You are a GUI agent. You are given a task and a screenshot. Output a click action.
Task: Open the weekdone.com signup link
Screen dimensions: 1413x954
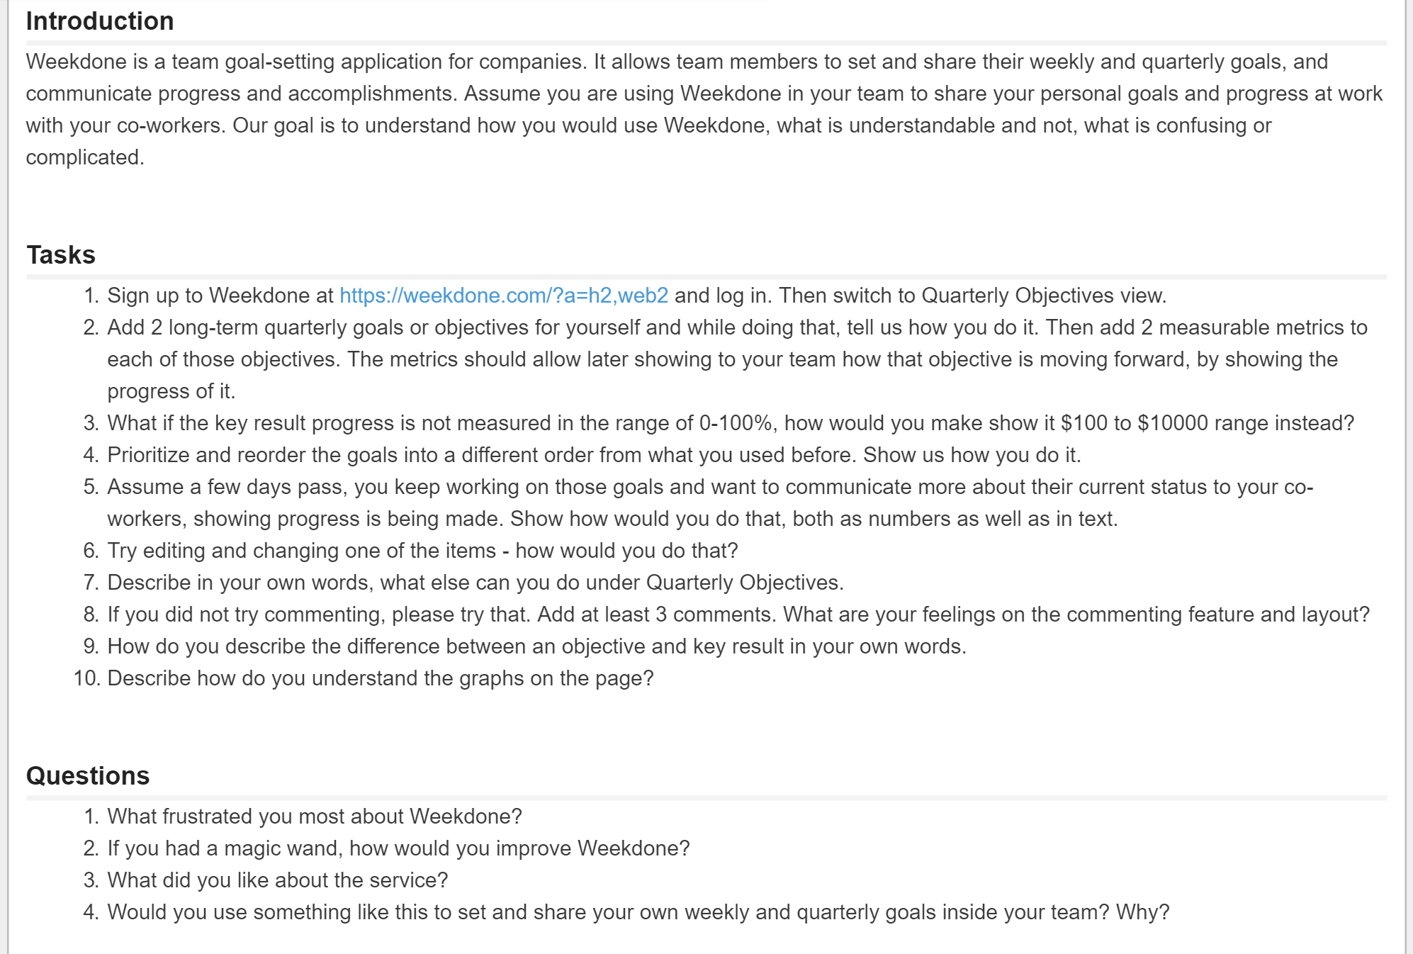503,296
